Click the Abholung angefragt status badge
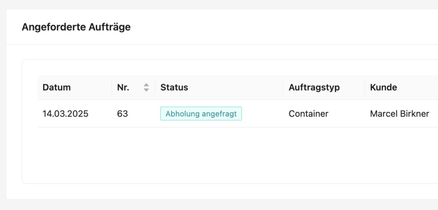438x210 pixels. 201,114
